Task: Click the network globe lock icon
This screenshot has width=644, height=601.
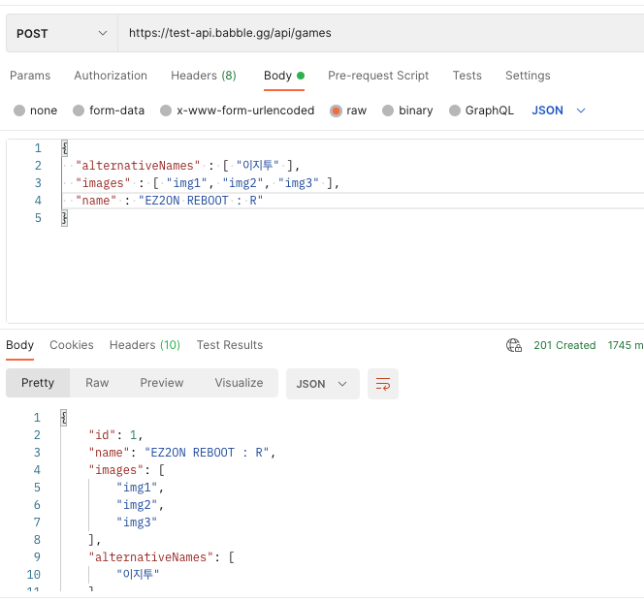Action: (x=514, y=345)
